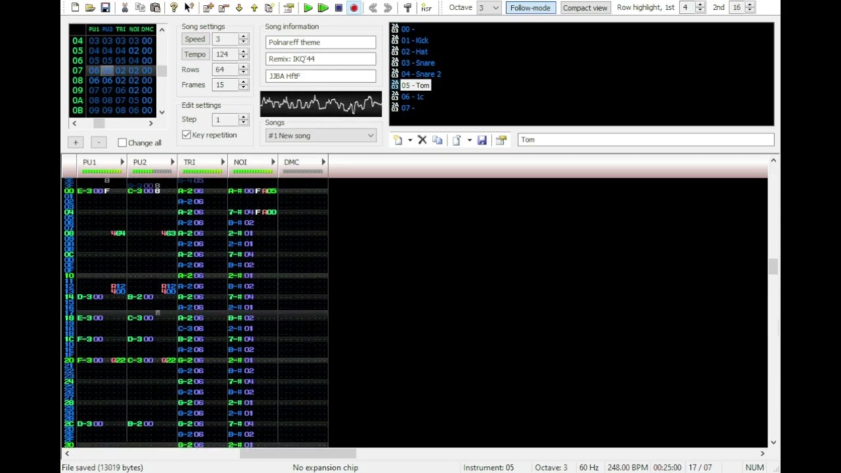This screenshot has height=473, width=841.
Task: Open the Songs dropdown showing #1 New song
Action: pos(321,135)
